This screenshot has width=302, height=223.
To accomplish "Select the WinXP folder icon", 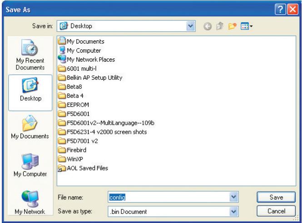I will pos(62,159).
